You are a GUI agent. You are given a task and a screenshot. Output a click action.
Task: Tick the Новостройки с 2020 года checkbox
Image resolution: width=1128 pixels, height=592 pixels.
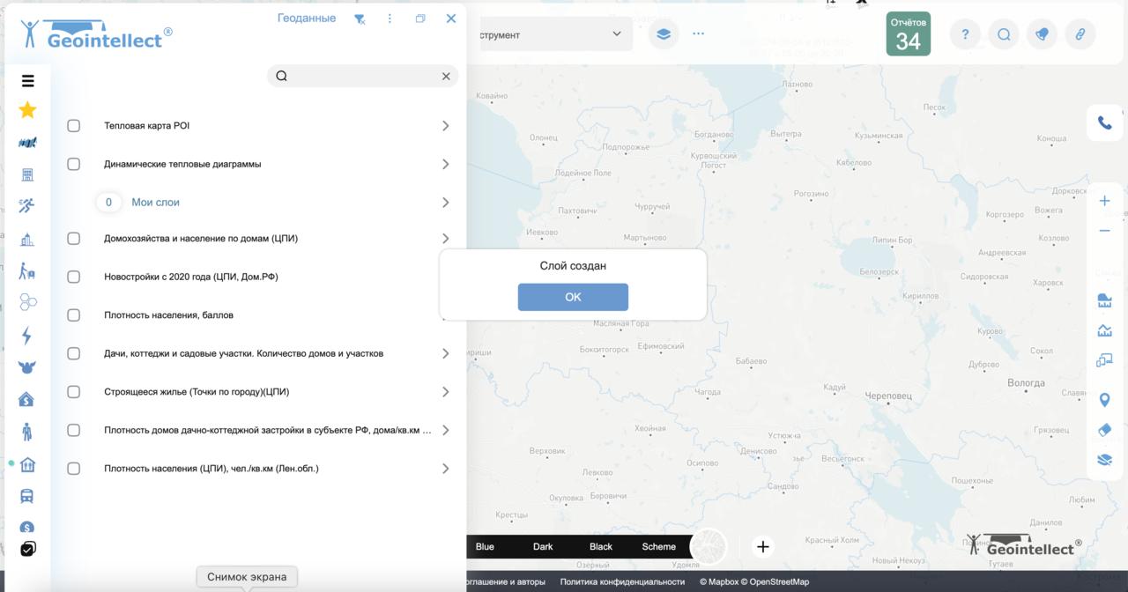pyautogui.click(x=73, y=276)
